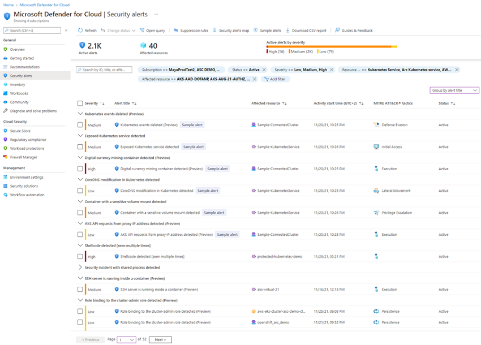Tick checkbox for Digital currency mining alert
The image size is (481, 345).
pos(80,169)
